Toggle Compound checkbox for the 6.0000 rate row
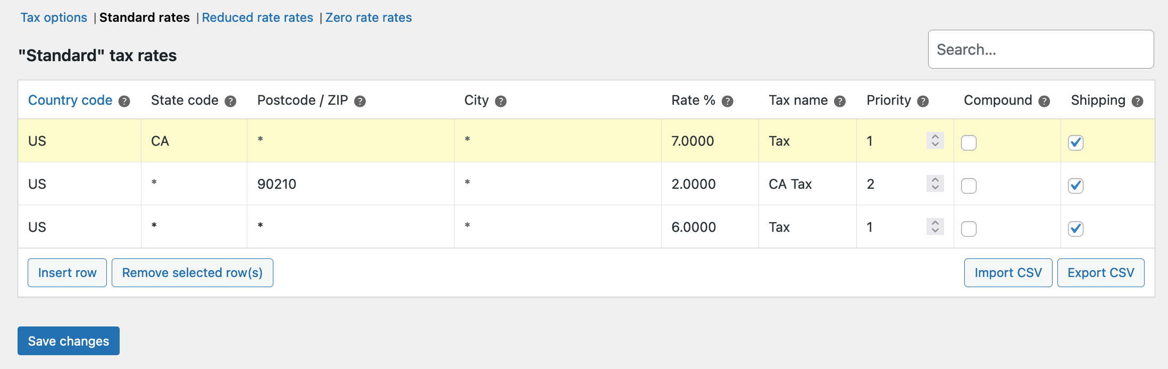Screen dimensions: 1168x369 (x=969, y=229)
